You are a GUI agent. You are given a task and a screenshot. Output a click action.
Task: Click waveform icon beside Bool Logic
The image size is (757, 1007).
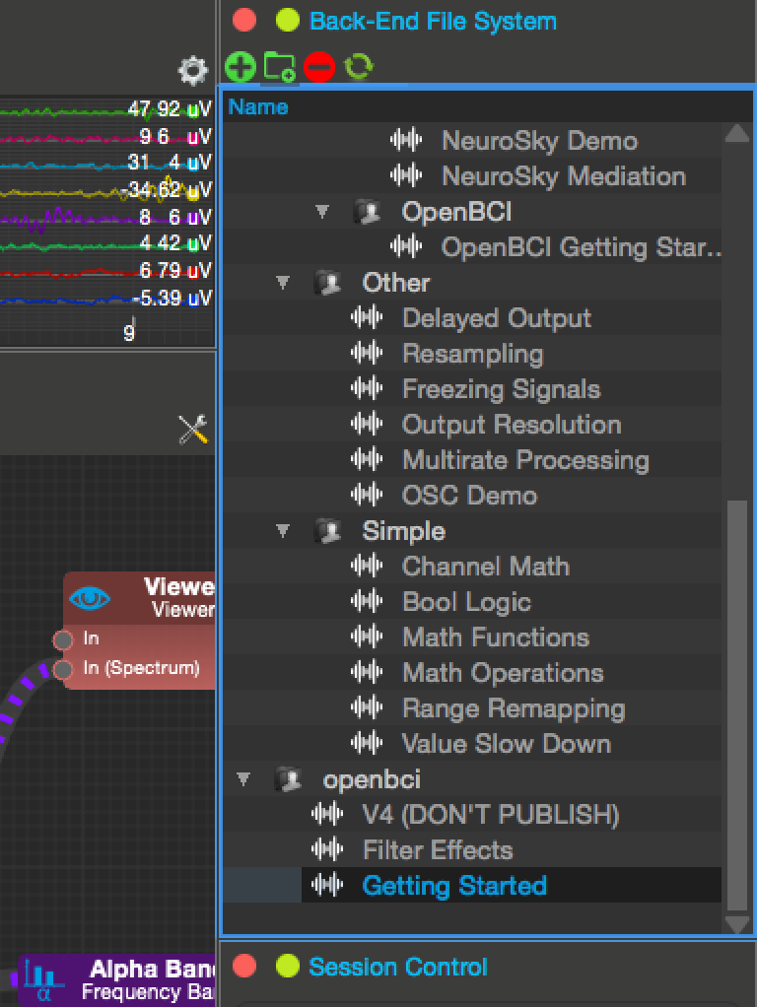[x=367, y=600]
